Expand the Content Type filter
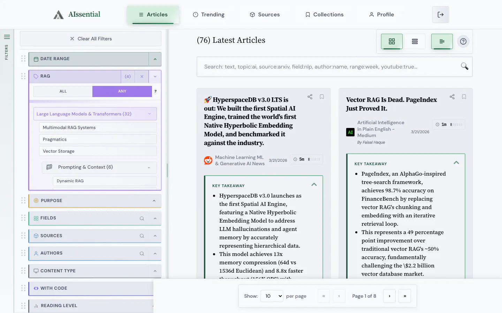502x313 pixels. pyautogui.click(x=155, y=271)
